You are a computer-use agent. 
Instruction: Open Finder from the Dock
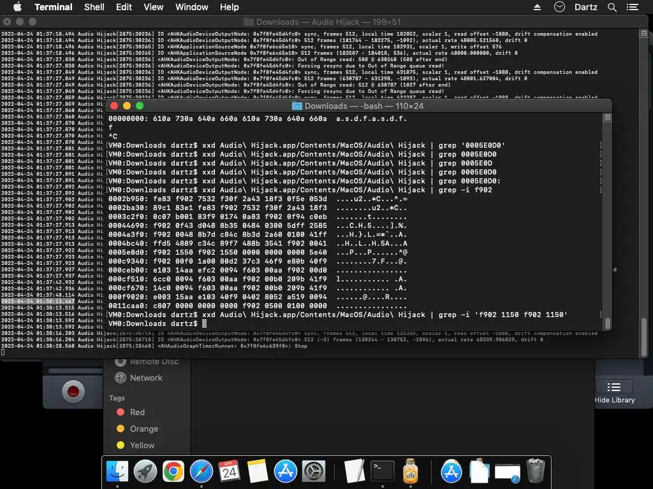117,471
